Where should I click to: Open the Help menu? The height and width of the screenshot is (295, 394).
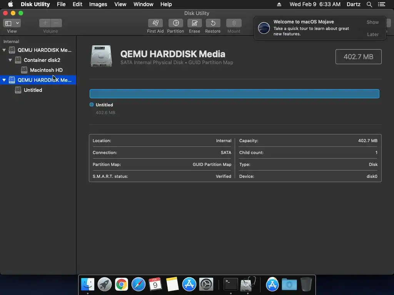166,4
